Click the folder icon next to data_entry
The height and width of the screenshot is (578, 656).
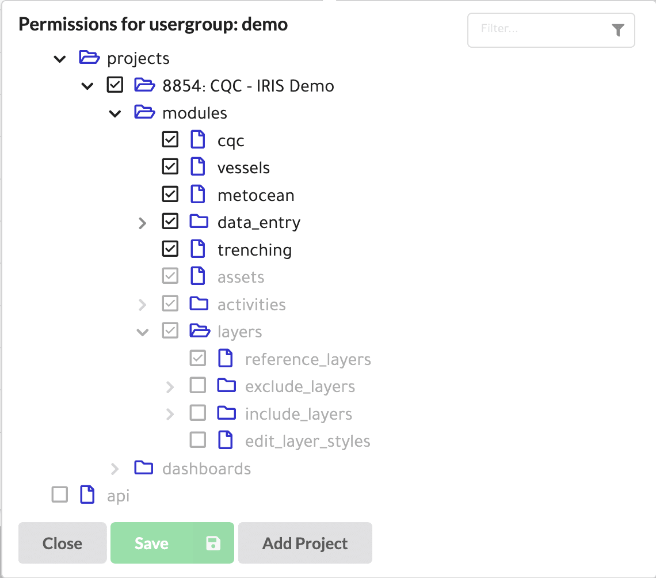coord(199,222)
